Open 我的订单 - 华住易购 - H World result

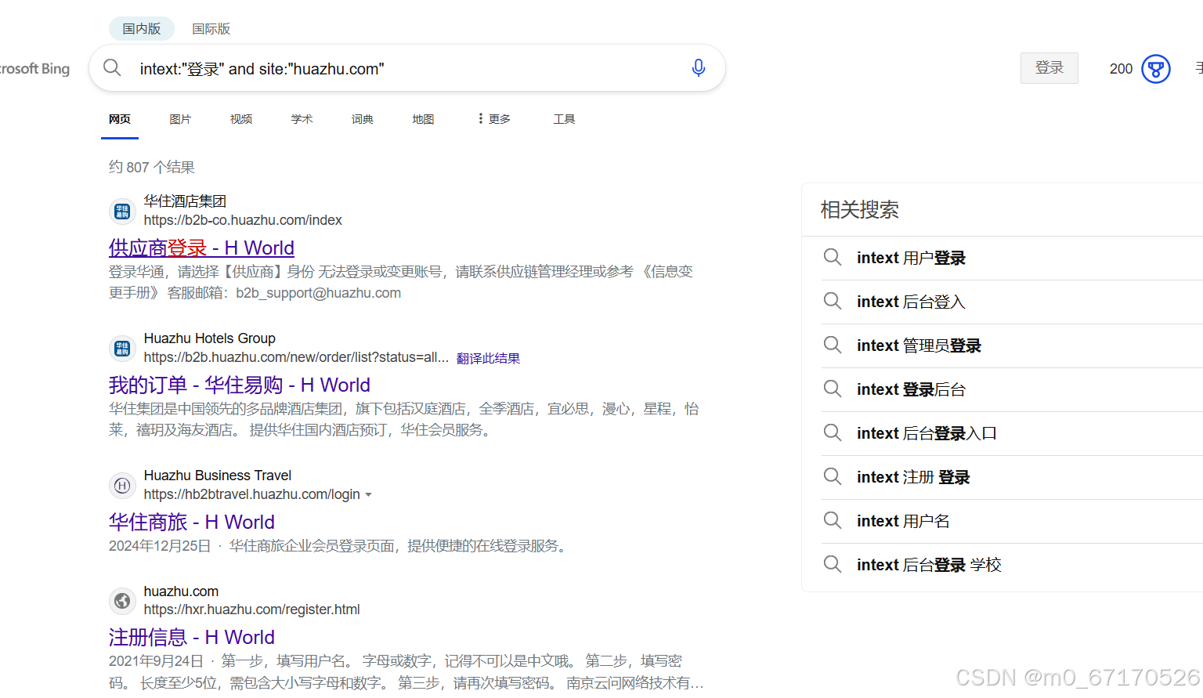(x=240, y=385)
